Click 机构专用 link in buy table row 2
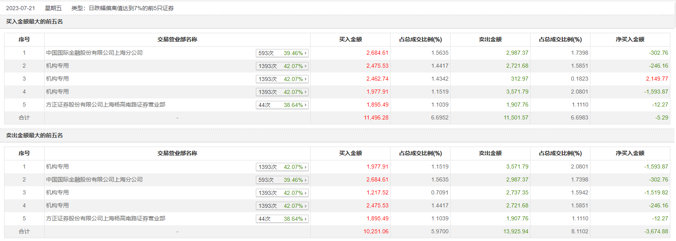 coord(57,66)
